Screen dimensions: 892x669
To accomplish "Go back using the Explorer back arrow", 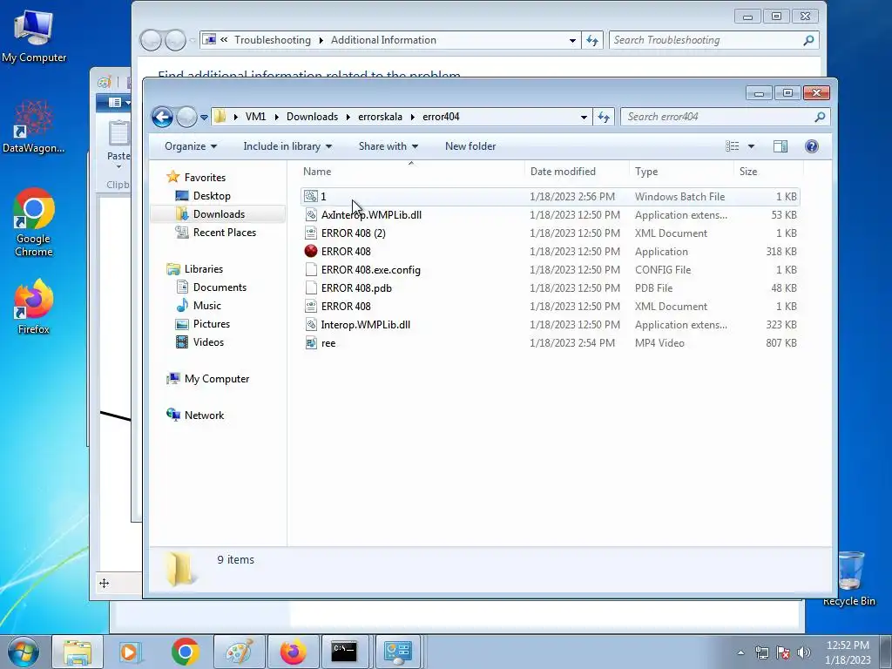I will click(x=162, y=118).
